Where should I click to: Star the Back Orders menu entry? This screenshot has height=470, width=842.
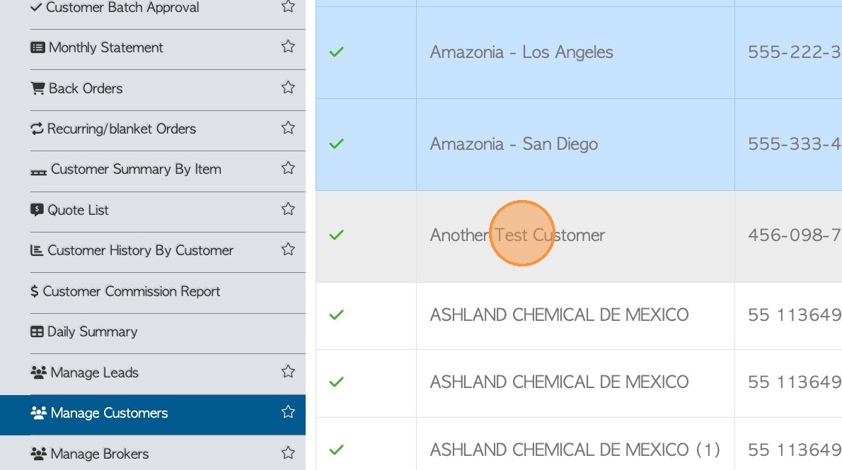pyautogui.click(x=288, y=88)
